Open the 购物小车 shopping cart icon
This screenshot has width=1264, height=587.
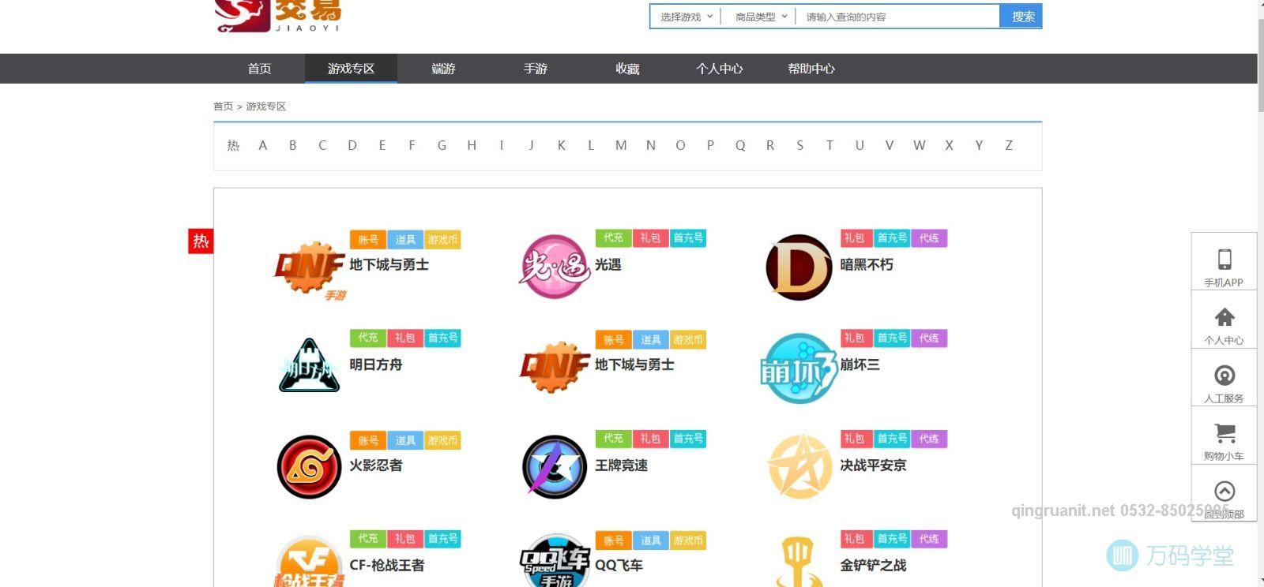[x=1224, y=432]
